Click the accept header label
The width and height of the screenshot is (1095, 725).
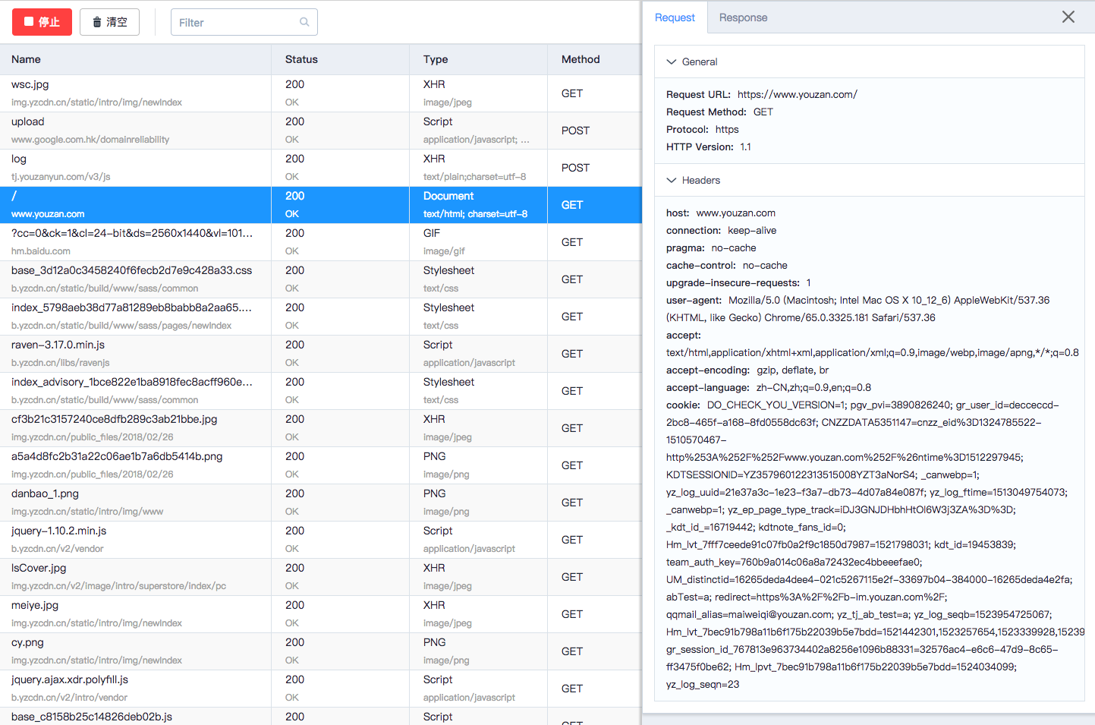pos(684,335)
